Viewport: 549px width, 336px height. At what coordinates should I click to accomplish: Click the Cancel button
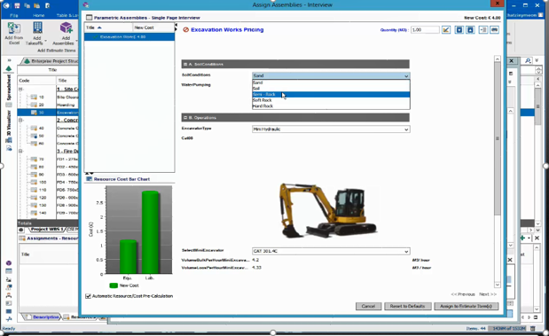click(368, 306)
